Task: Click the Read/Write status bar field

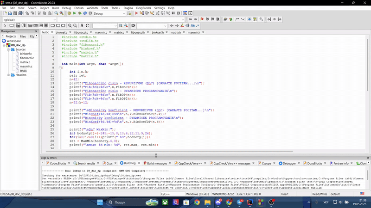Action: (x=320, y=194)
